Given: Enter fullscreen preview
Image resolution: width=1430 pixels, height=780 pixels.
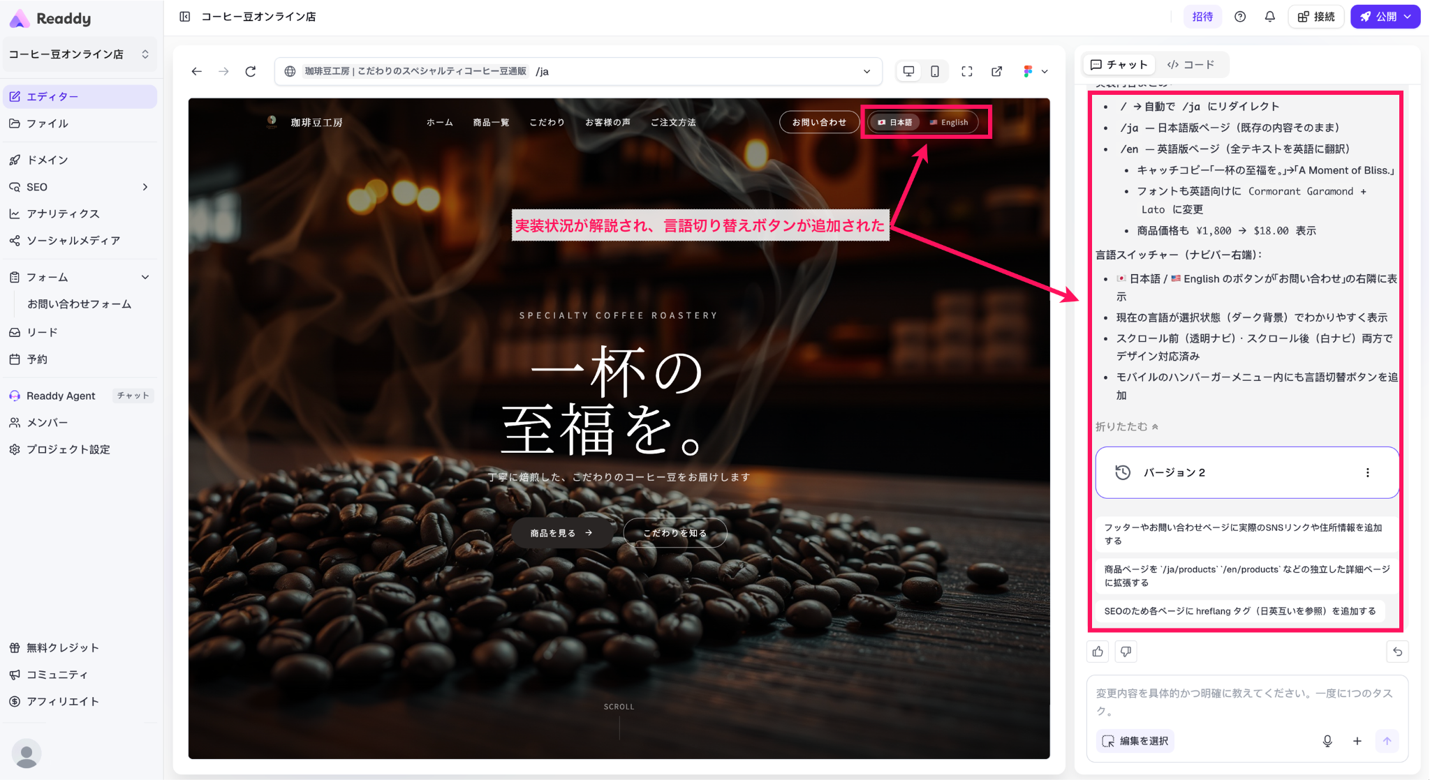Looking at the screenshot, I should 967,71.
